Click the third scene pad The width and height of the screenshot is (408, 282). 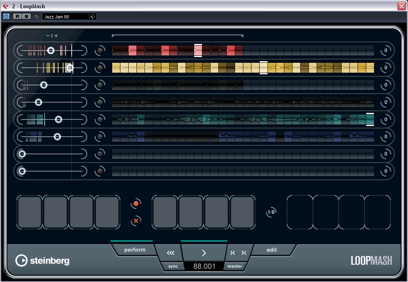pyautogui.click(x=81, y=212)
